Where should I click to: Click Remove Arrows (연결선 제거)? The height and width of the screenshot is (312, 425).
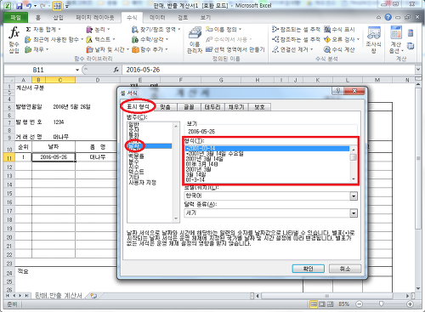click(x=292, y=49)
